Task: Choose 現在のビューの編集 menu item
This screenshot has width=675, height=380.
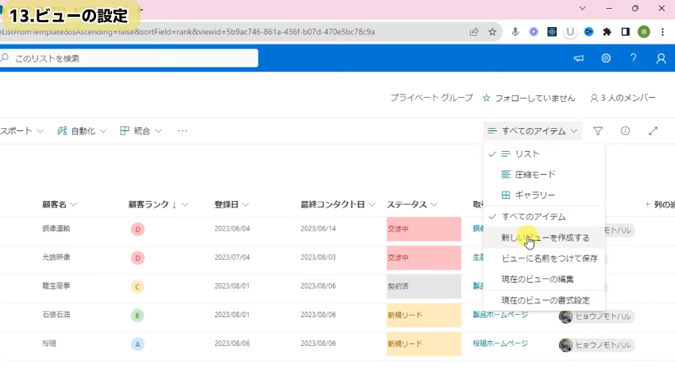Action: [x=538, y=279]
